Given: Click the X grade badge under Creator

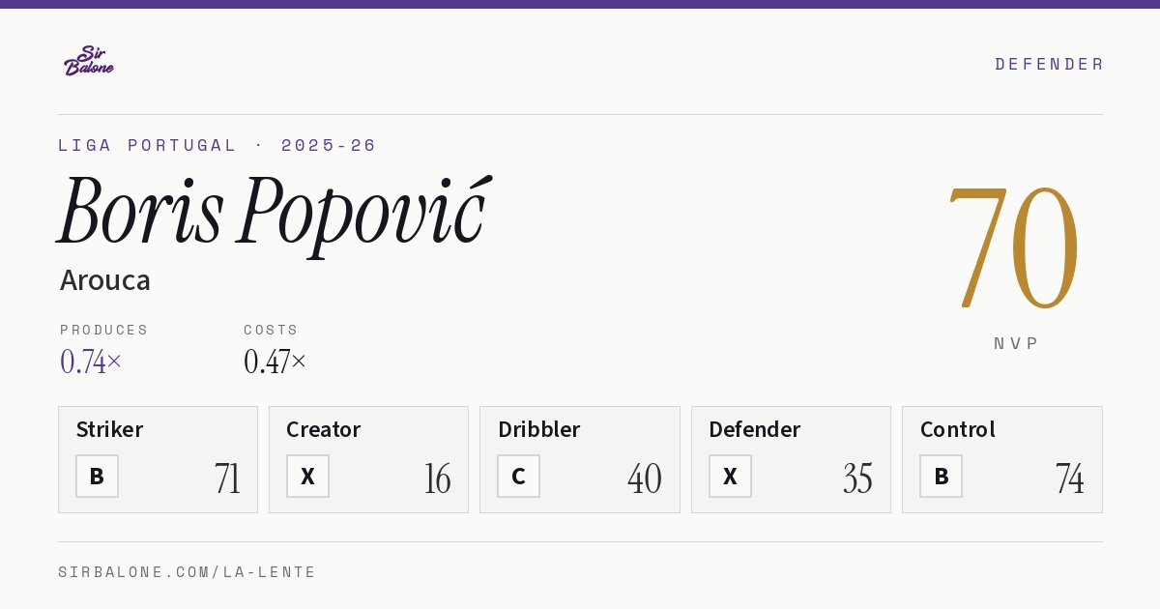Looking at the screenshot, I should (x=307, y=477).
